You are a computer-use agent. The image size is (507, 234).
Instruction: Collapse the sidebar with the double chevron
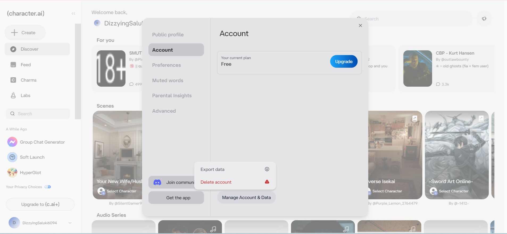(73, 14)
